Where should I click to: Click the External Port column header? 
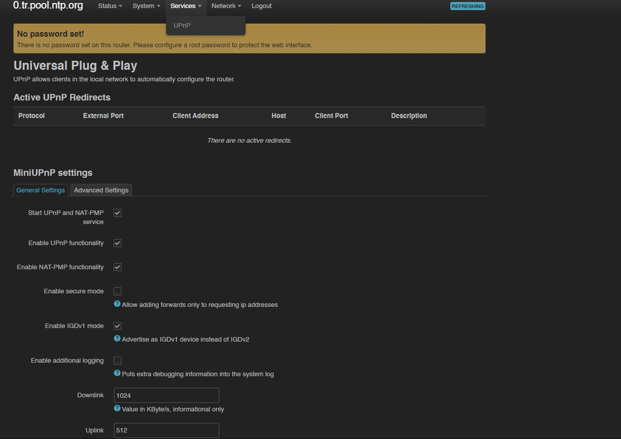coord(103,116)
